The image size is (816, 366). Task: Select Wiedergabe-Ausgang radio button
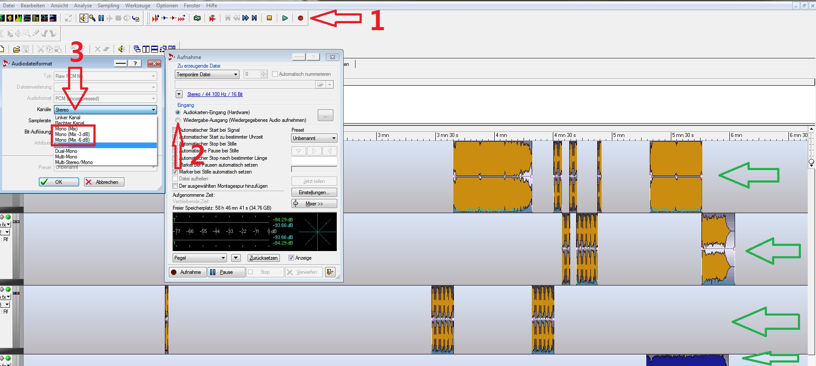178,120
